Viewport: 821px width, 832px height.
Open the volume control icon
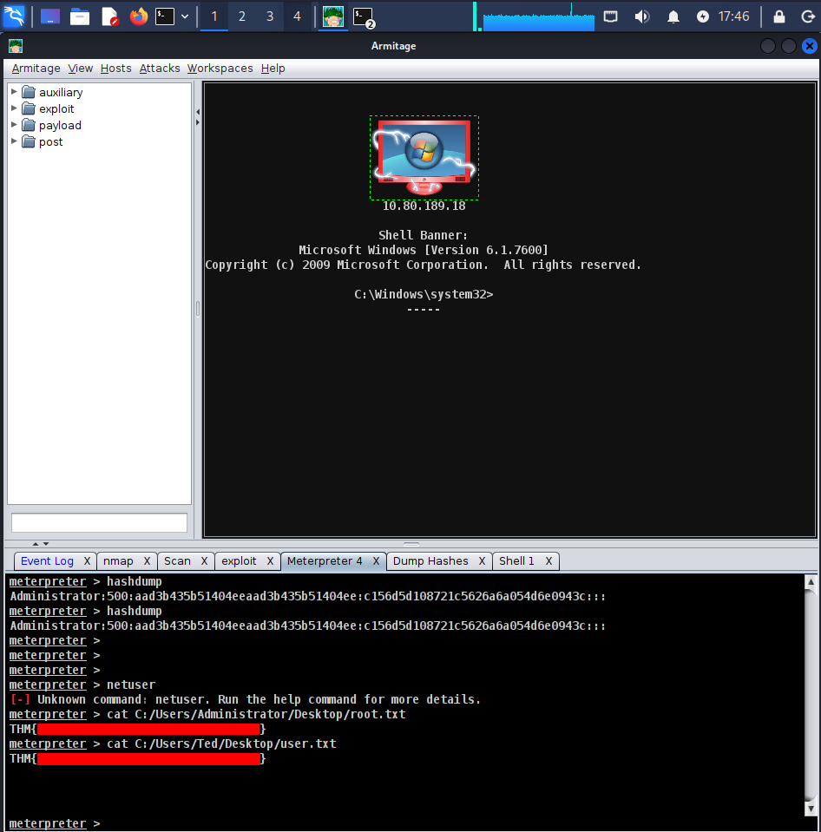tap(641, 16)
